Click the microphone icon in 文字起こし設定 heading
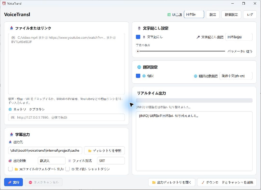261x190 pixels. (x=139, y=28)
